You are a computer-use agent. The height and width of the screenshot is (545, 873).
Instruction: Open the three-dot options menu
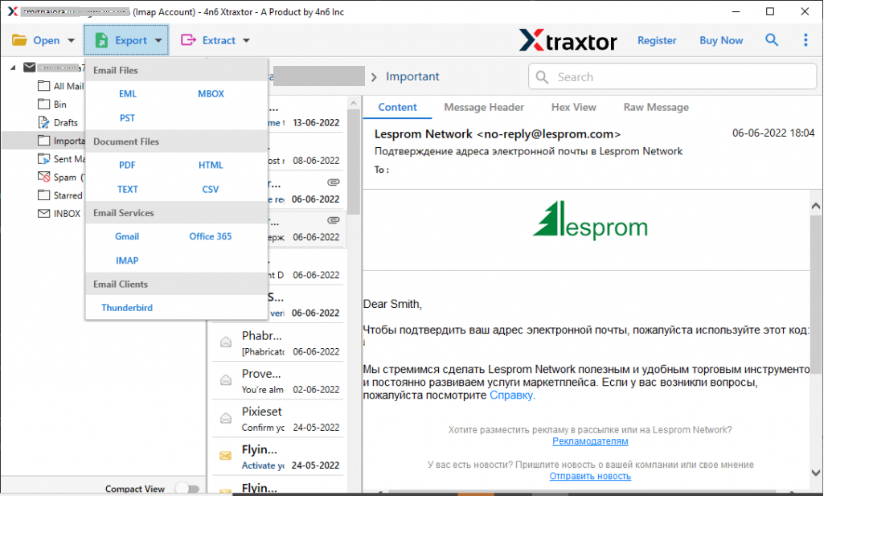(805, 39)
